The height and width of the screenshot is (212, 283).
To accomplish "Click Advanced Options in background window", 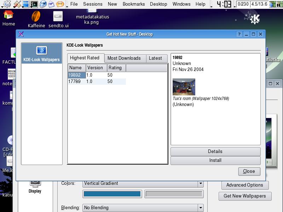I will click(x=245, y=185).
